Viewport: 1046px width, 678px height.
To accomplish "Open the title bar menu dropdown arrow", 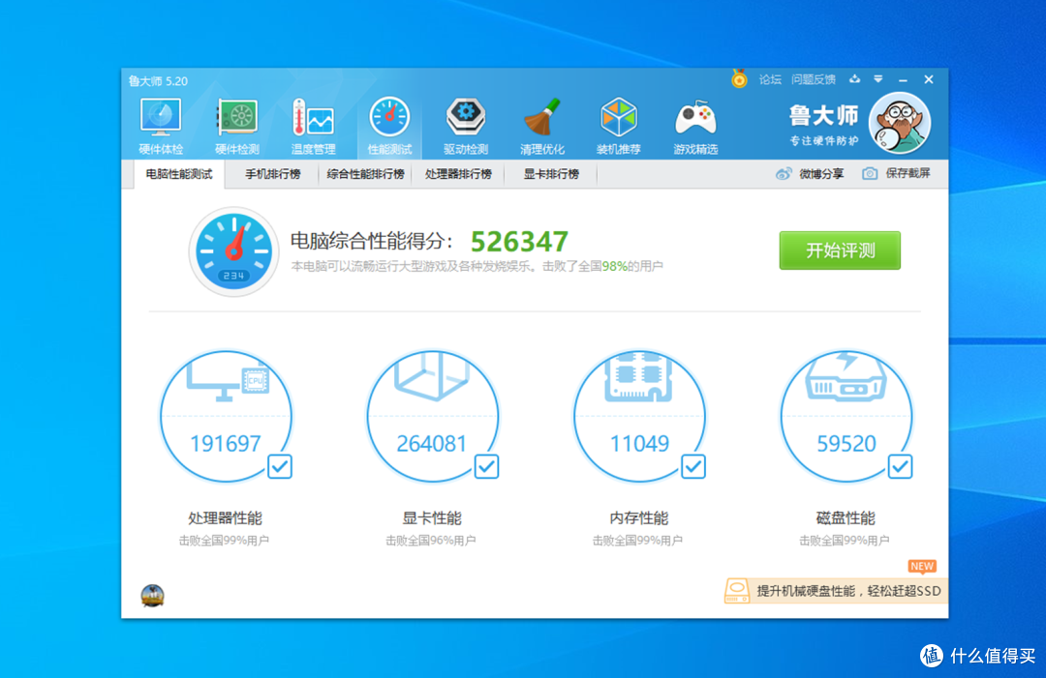I will (x=877, y=79).
